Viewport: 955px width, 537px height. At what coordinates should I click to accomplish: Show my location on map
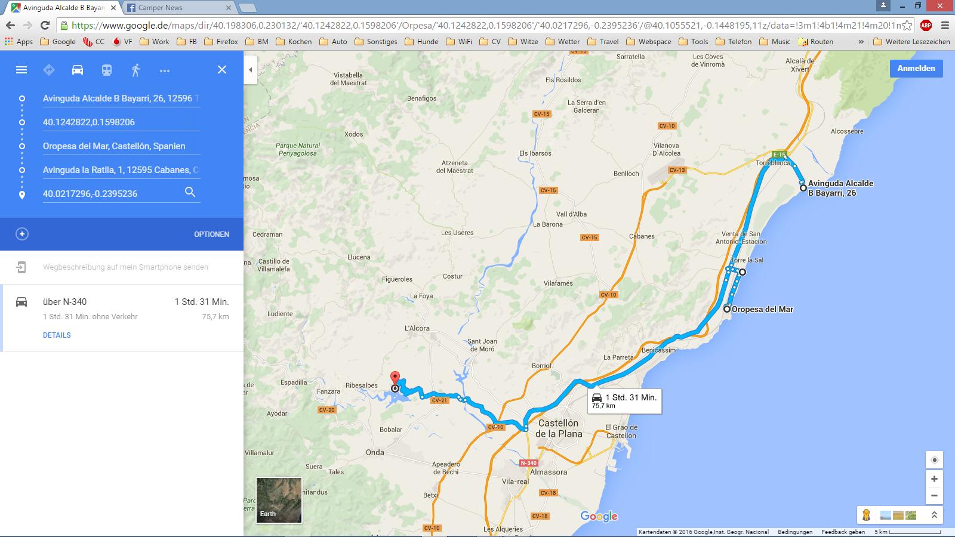click(934, 460)
